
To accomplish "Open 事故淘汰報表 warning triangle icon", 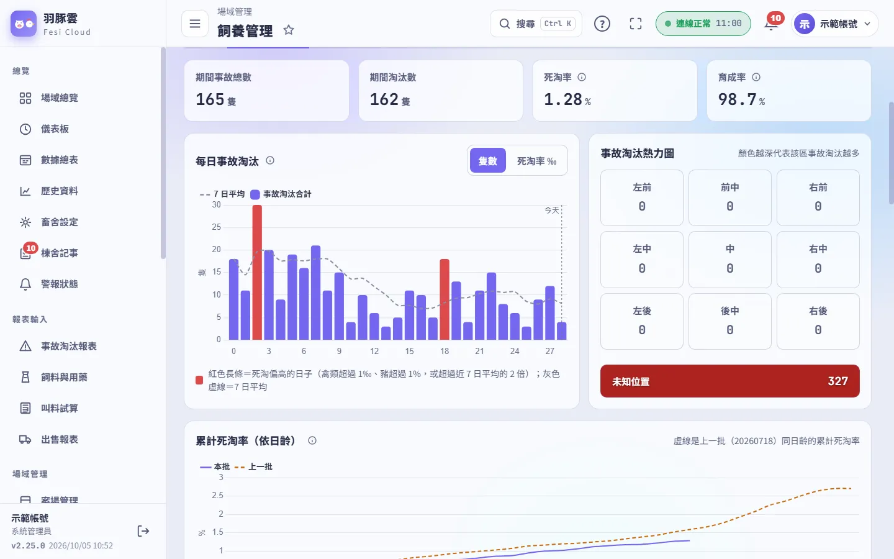I will pos(25,346).
